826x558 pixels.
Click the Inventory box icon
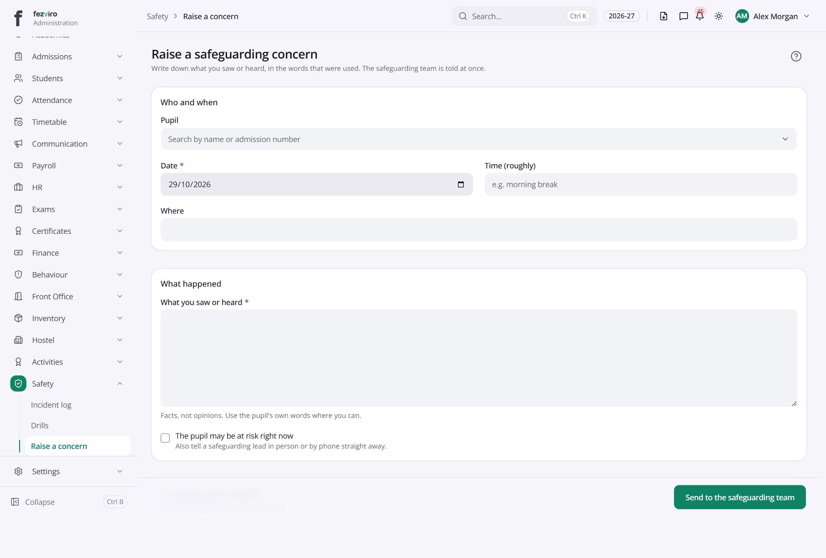click(x=18, y=318)
